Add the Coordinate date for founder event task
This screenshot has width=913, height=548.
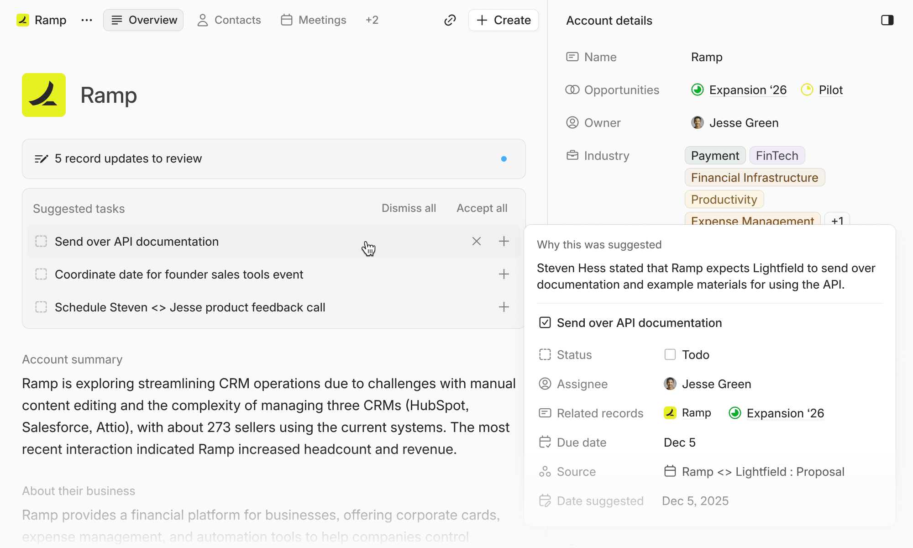(x=504, y=274)
